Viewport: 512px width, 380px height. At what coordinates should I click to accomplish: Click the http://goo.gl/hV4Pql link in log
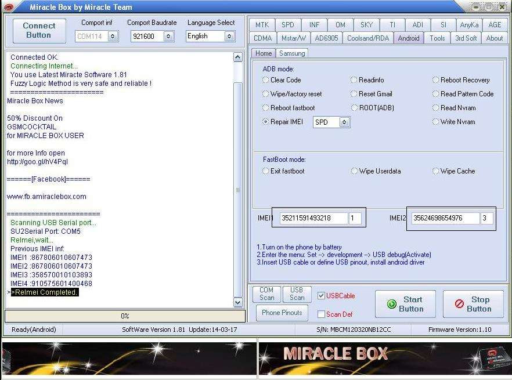[37, 162]
